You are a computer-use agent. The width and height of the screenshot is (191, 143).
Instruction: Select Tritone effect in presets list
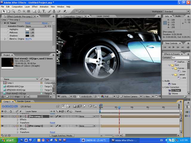[174, 94]
